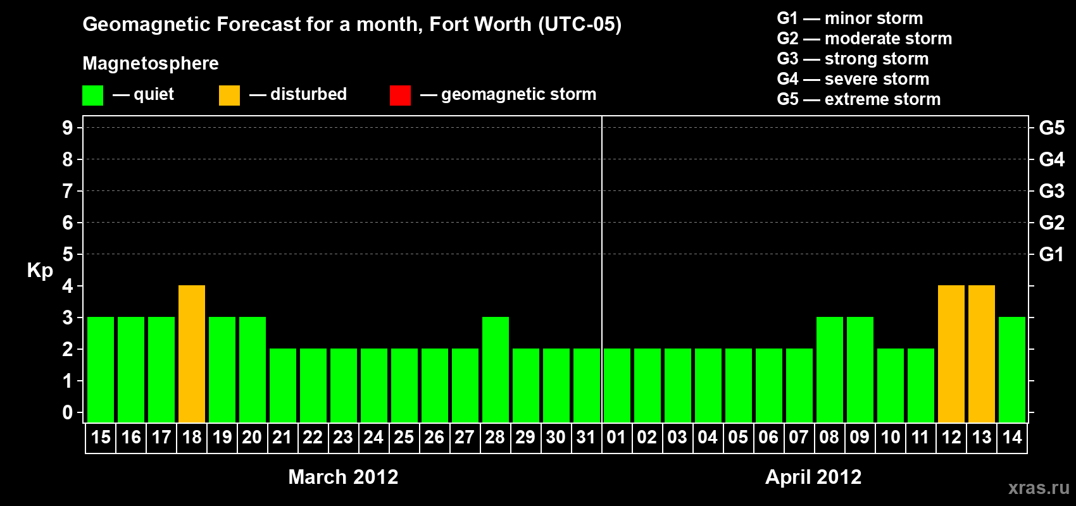Click the green quiet legend swatch

(x=92, y=96)
